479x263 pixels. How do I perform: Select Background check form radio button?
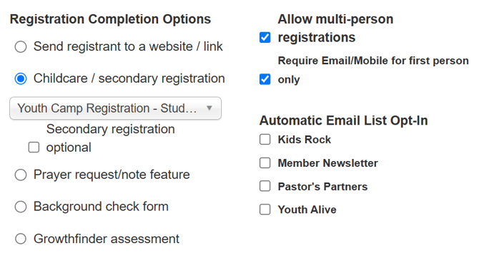tap(21, 207)
